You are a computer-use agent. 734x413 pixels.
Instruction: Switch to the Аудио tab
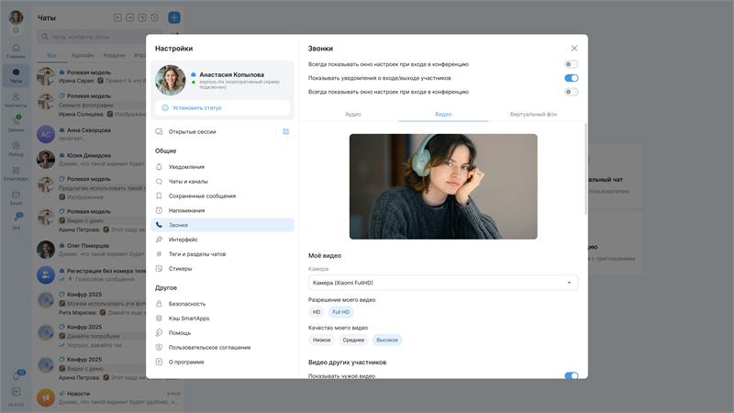(x=352, y=114)
